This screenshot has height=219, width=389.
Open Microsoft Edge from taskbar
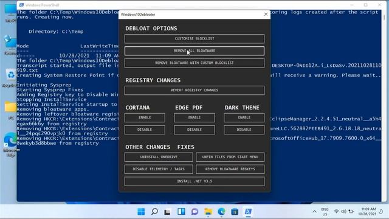221,212
